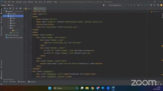Click Select Opened File target icon
Viewport: 163px width, 91px height.
click(10, 8)
